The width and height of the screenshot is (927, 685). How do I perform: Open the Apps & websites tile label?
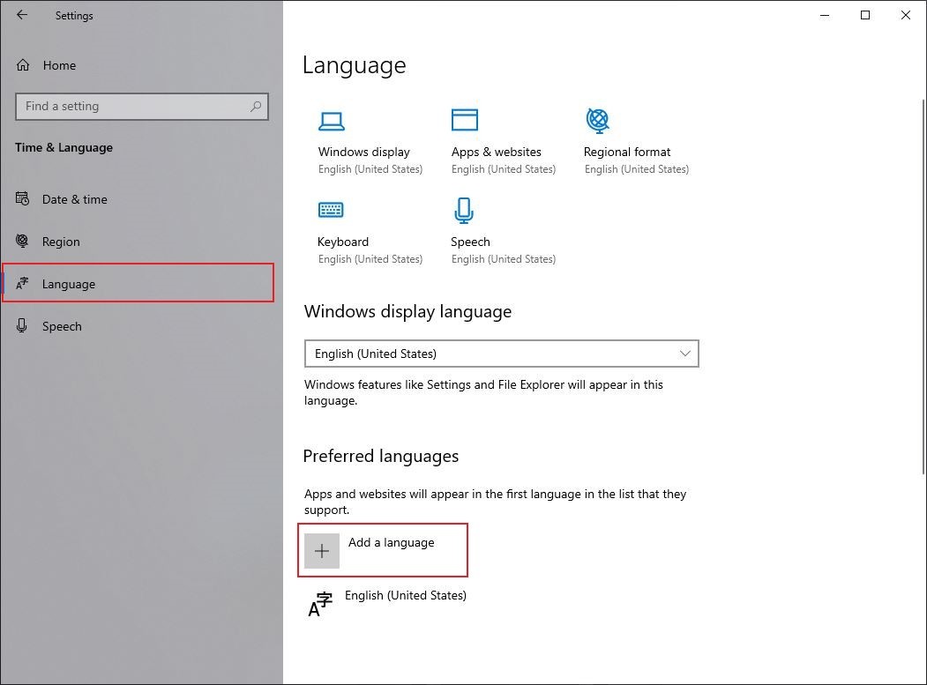click(x=496, y=152)
